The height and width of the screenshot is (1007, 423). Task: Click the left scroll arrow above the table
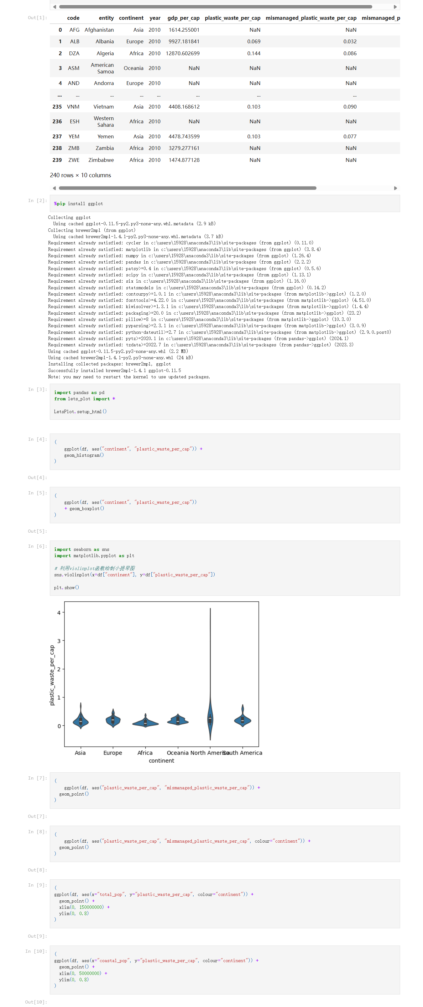click(x=55, y=7)
